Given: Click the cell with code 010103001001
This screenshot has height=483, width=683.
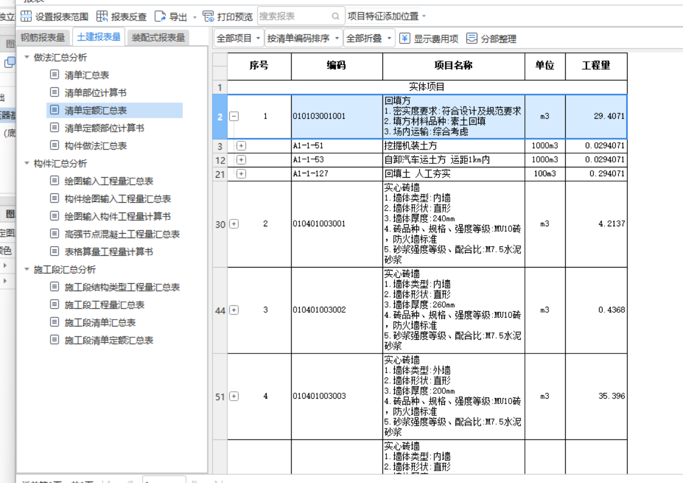Looking at the screenshot, I should click(337, 116).
